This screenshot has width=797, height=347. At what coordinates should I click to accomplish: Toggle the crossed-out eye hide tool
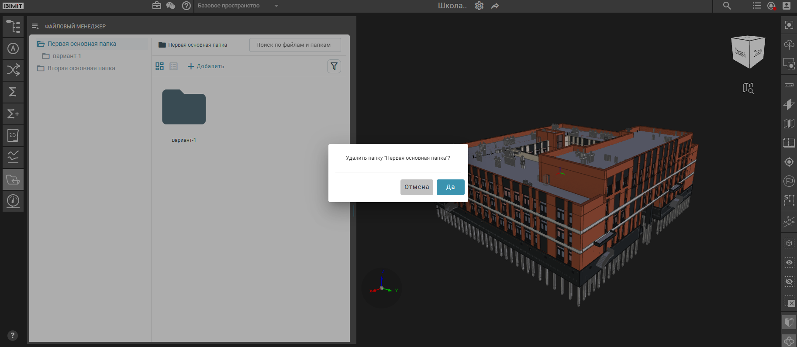[789, 282]
